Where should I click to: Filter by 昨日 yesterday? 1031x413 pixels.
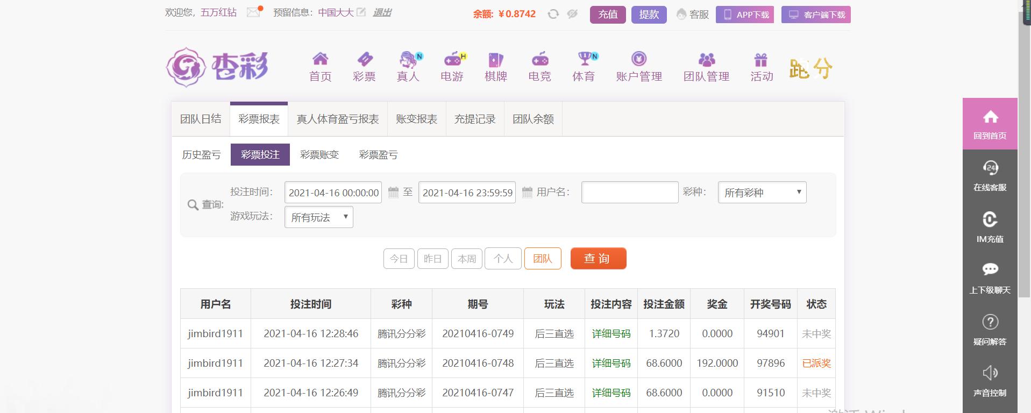(433, 259)
